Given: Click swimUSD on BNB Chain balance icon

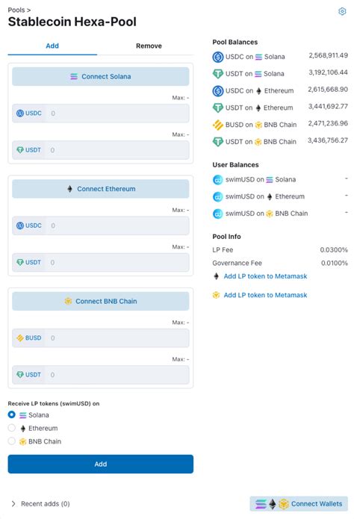Looking at the screenshot, I should point(218,214).
